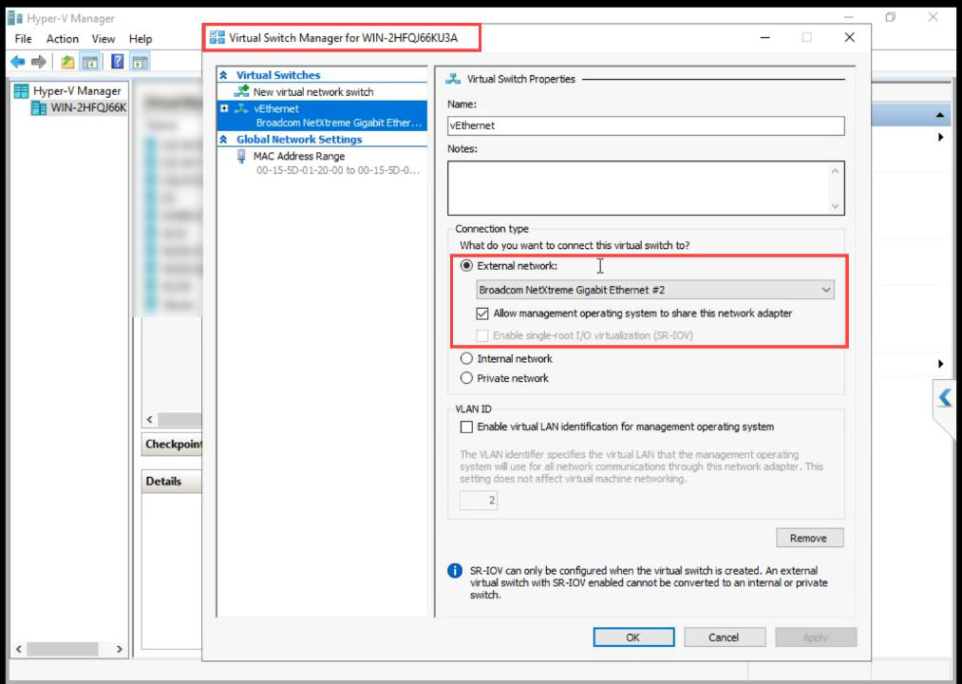Click the blue SR-IOV information icon
Image resolution: width=962 pixels, height=684 pixels.
455,571
